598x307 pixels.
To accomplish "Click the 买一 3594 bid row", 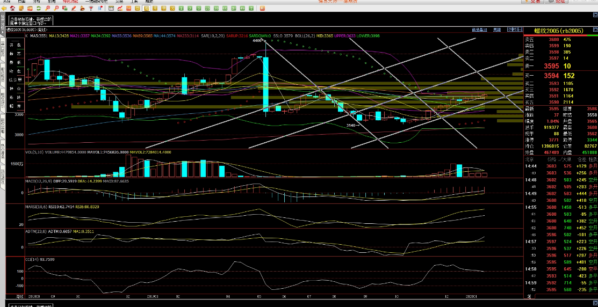I will [x=560, y=76].
